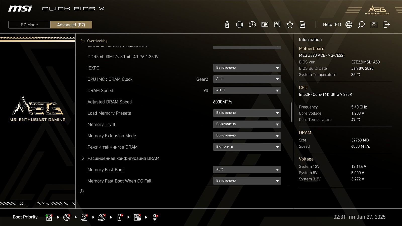Click the Motherboard heading in Information panel

[312, 48]
